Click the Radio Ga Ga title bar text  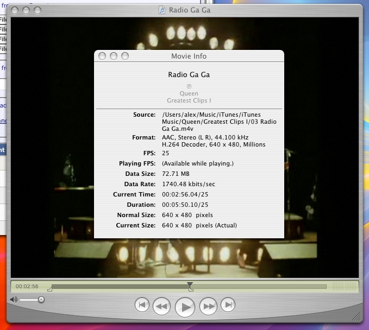[190, 10]
